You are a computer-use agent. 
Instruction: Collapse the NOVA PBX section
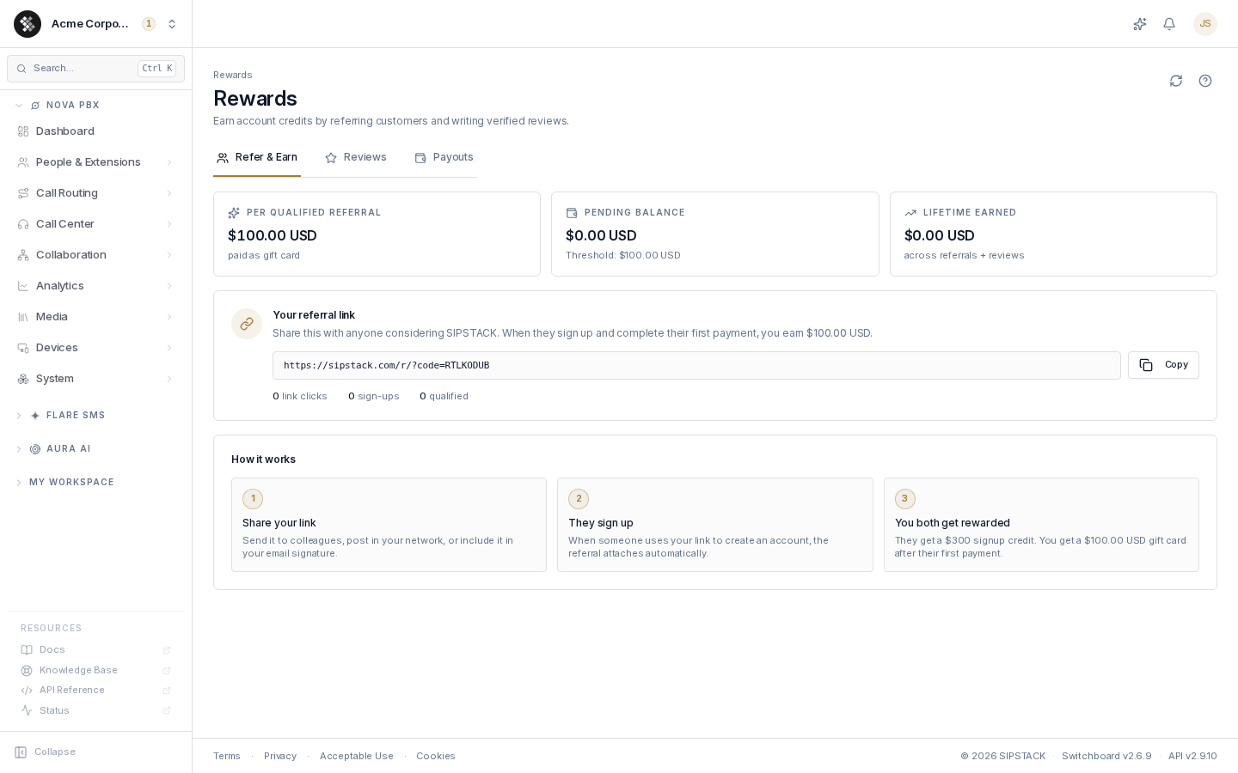point(19,106)
